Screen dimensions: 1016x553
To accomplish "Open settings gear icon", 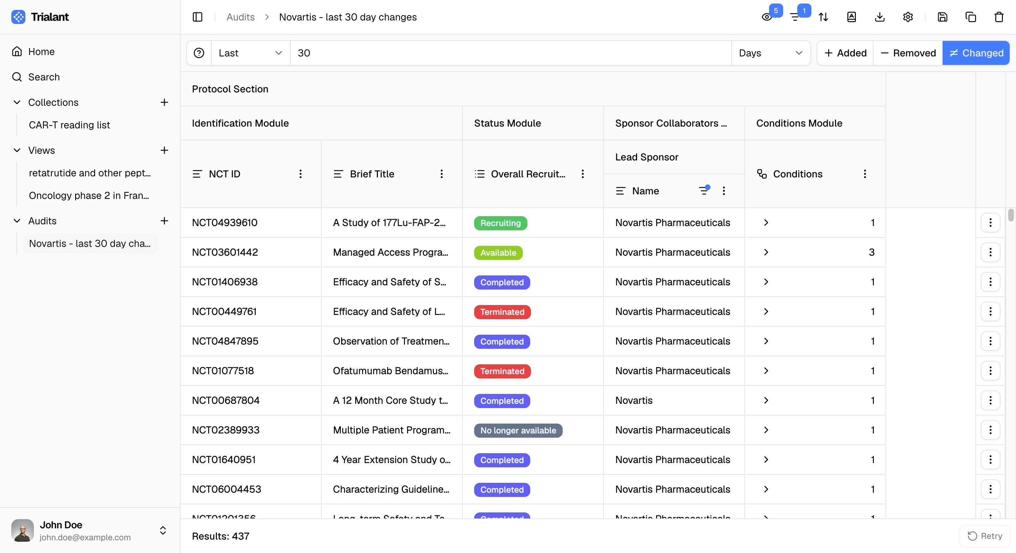I will [908, 17].
